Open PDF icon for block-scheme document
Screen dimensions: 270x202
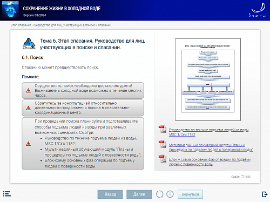[163, 159]
